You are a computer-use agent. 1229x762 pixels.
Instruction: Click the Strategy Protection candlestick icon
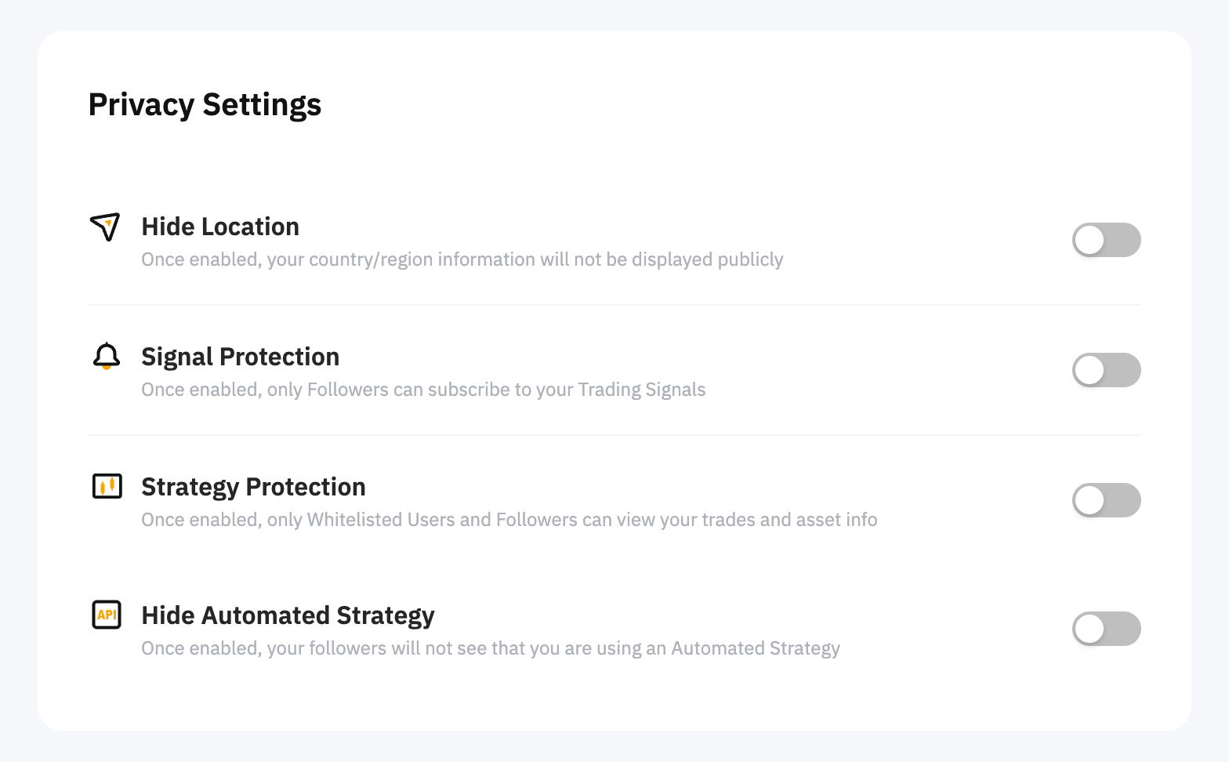tap(107, 486)
